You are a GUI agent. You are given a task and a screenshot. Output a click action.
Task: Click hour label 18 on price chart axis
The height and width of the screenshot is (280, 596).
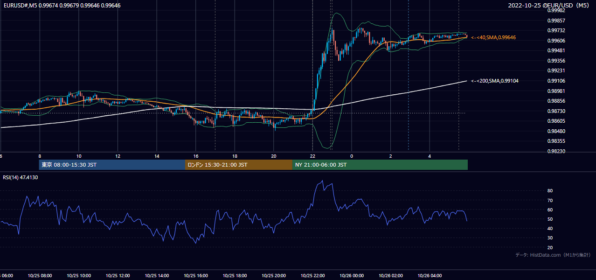coord(235,156)
